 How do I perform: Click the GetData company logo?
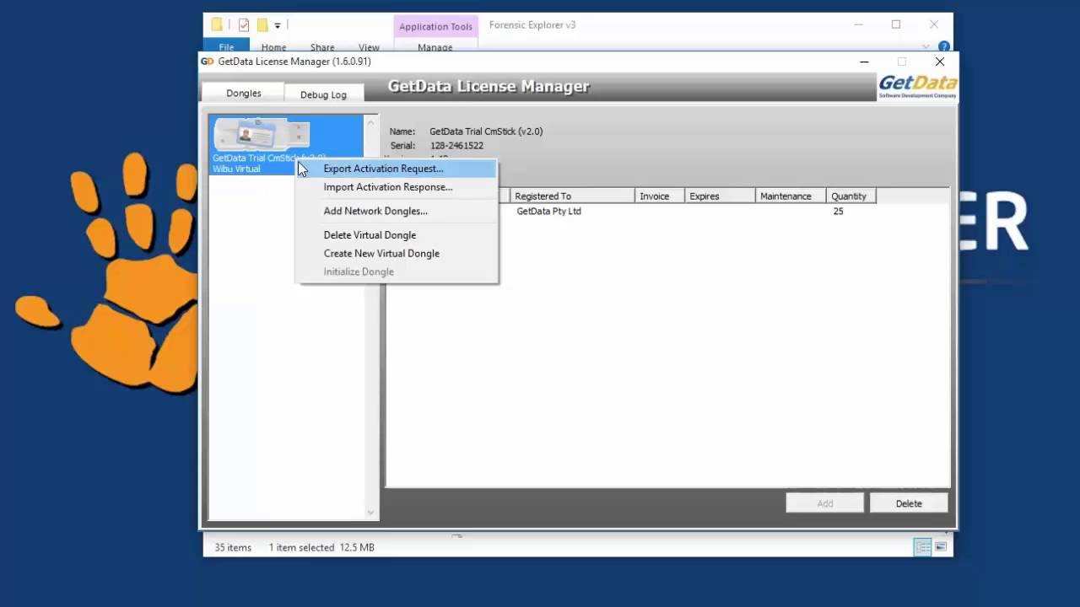point(917,87)
